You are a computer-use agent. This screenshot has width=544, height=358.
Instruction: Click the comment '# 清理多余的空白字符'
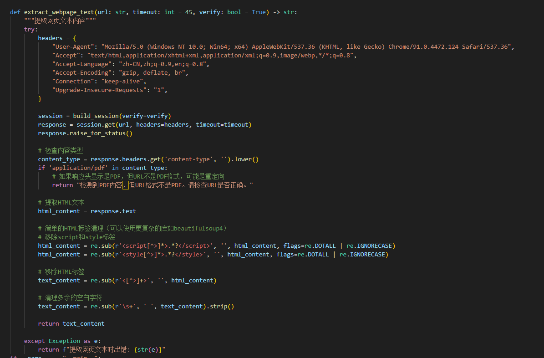point(70,298)
